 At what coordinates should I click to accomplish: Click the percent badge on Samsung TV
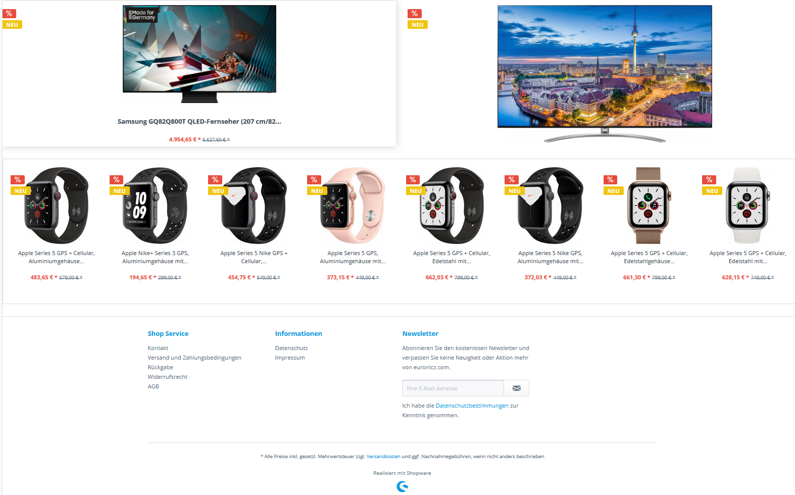[x=9, y=14]
